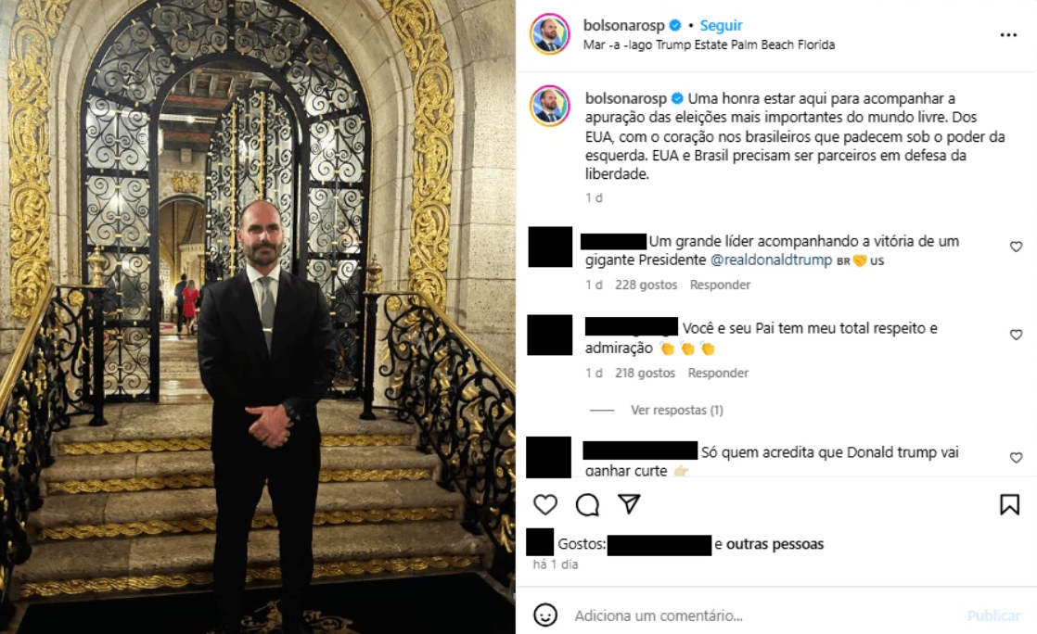The height and width of the screenshot is (634, 1037).
Task: Open the @realdonaldtrump mention
Action: coord(771,260)
